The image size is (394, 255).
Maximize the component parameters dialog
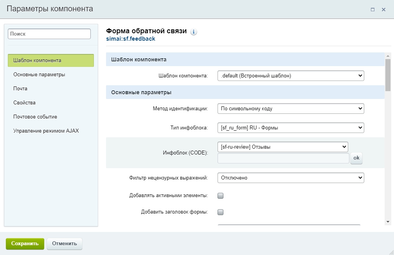pyautogui.click(x=372, y=10)
